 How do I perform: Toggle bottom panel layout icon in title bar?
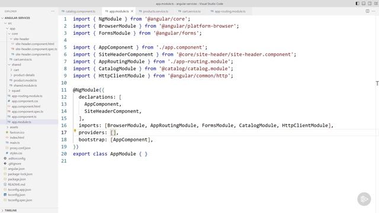coord(364,4)
